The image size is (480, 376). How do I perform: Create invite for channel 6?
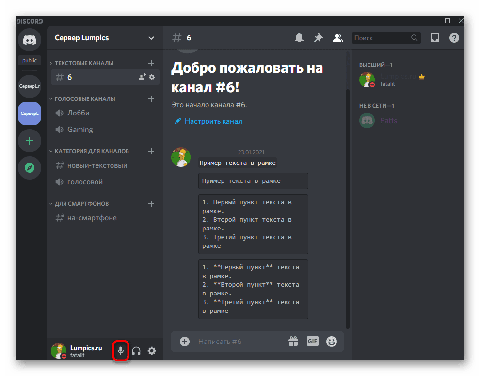point(142,77)
